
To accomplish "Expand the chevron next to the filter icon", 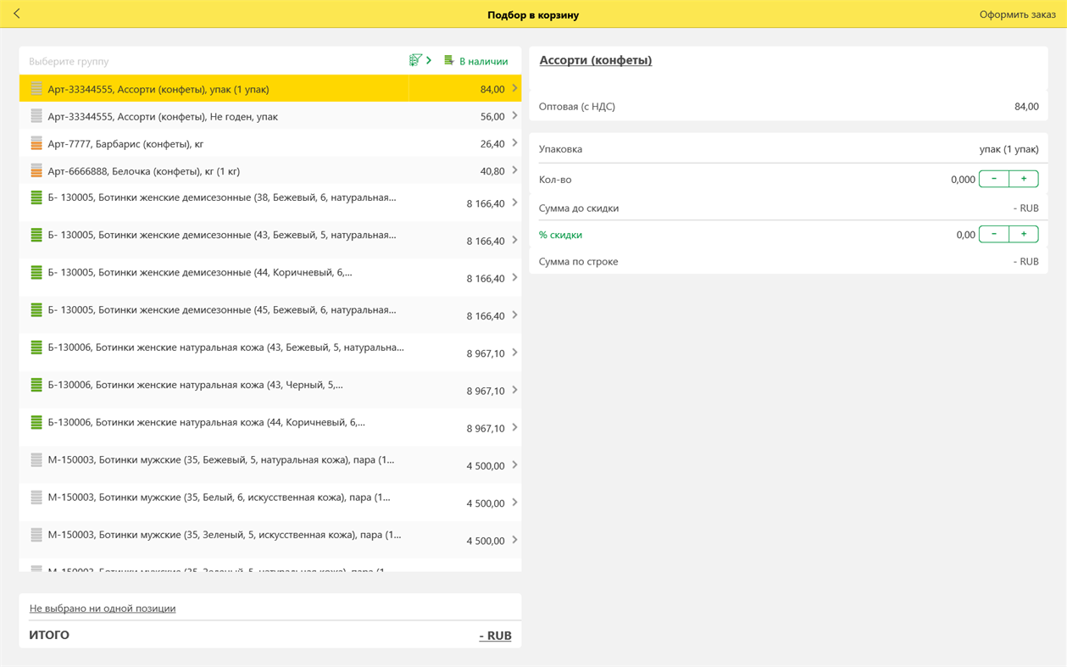I will click(x=429, y=60).
